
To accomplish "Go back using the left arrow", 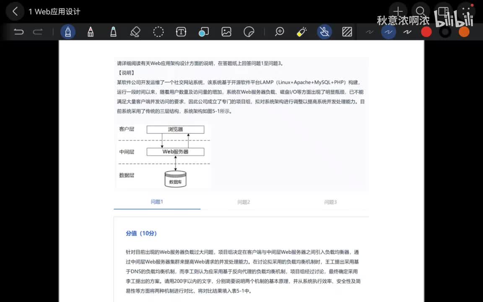I will (15, 12).
